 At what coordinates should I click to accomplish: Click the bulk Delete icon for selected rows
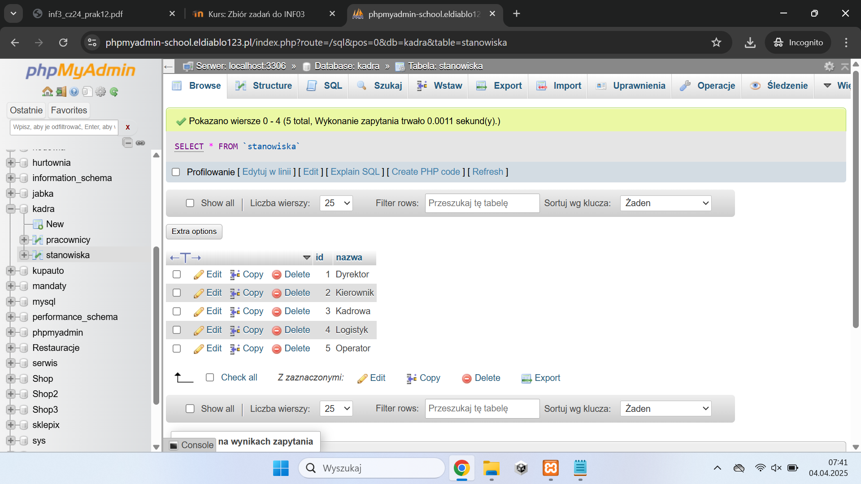[x=467, y=379]
